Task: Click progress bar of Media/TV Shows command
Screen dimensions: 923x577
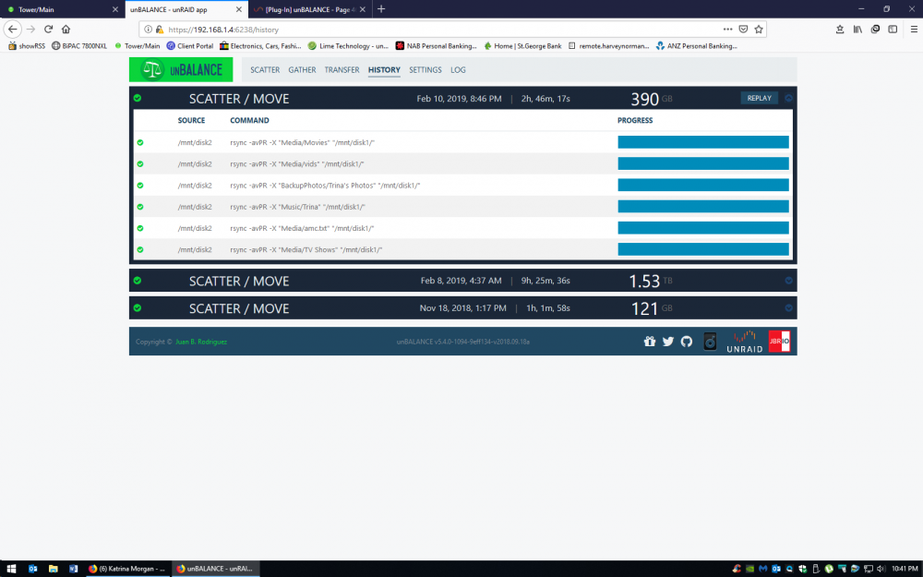Action: point(703,249)
